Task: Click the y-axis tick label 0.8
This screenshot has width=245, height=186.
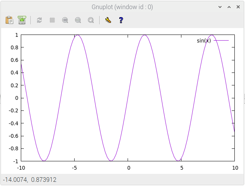Action: (15, 47)
